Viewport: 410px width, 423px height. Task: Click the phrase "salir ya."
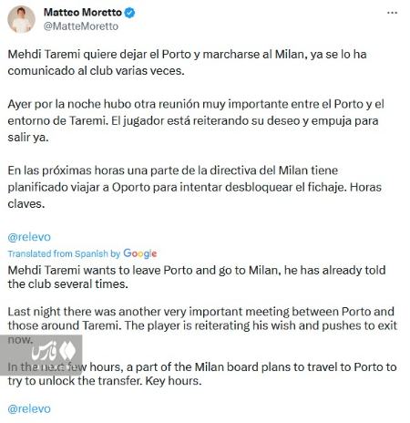pyautogui.click(x=28, y=138)
